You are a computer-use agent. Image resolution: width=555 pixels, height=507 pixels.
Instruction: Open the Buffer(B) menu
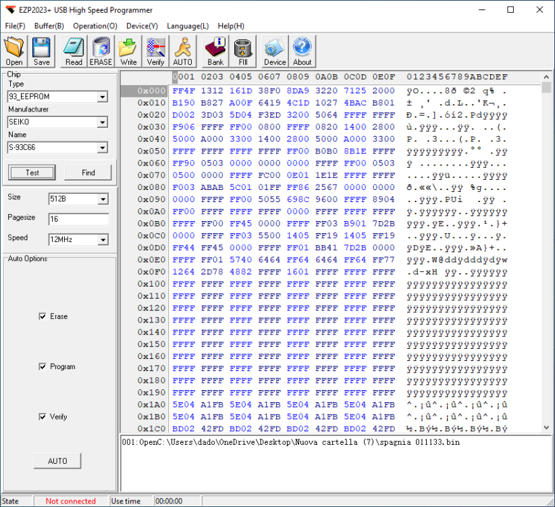pyautogui.click(x=49, y=26)
